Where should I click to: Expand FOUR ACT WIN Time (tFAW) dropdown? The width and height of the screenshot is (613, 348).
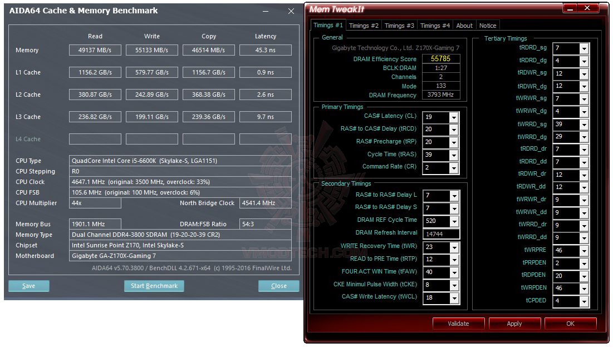click(x=454, y=273)
